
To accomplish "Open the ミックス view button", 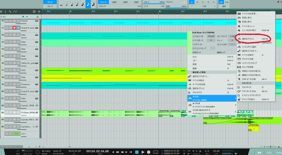I will pos(269,153).
